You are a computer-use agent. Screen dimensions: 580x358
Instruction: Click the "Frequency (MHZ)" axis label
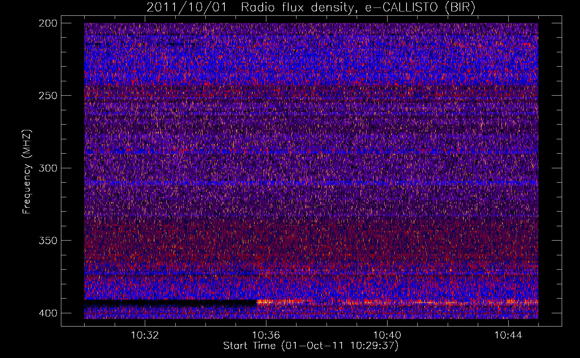click(27, 171)
